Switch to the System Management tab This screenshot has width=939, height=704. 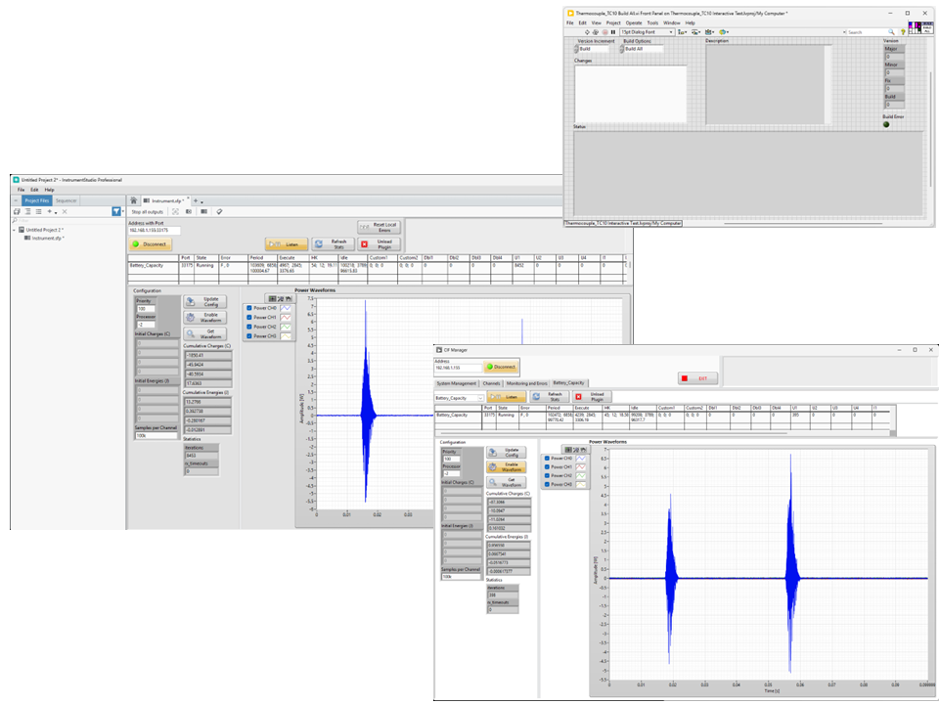pos(457,383)
